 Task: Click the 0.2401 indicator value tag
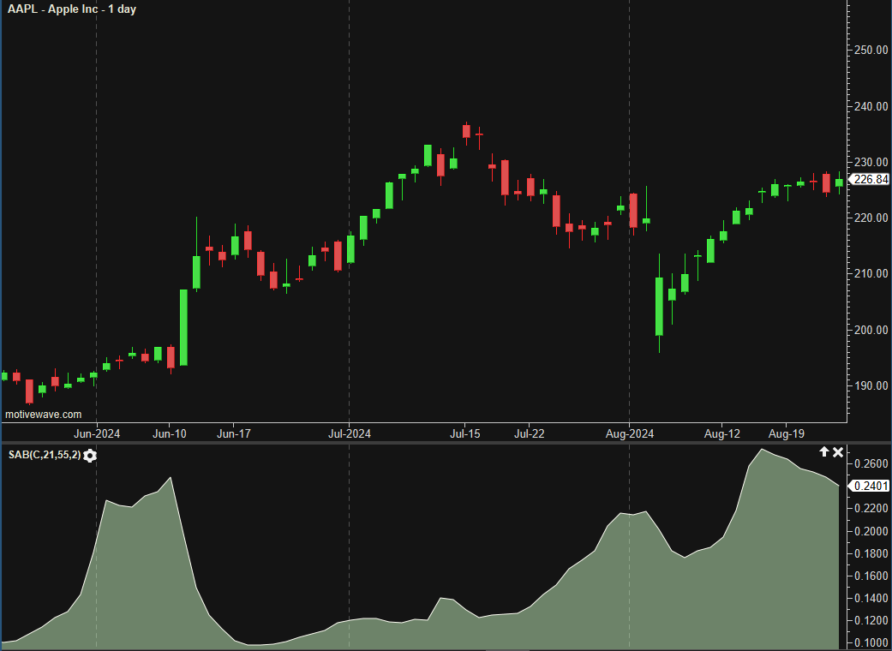[x=870, y=487]
